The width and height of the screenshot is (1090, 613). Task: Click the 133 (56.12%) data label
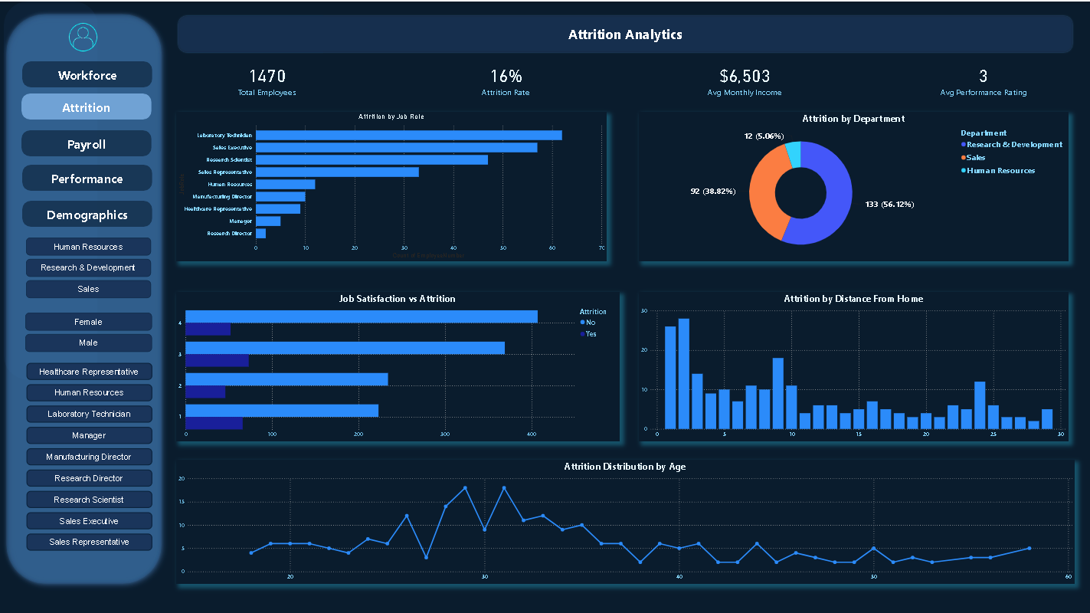(889, 205)
